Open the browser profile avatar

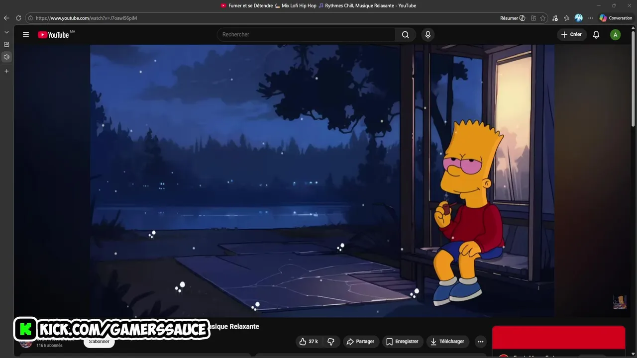(578, 18)
